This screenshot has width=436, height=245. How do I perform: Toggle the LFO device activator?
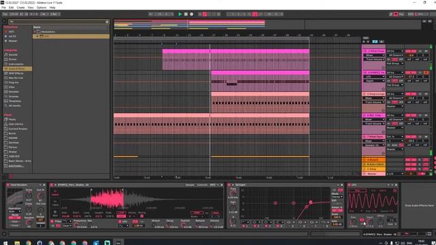[349, 184]
